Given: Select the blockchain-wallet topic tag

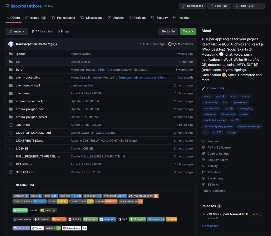Looking at the screenshot, I should [x=215, y=120].
